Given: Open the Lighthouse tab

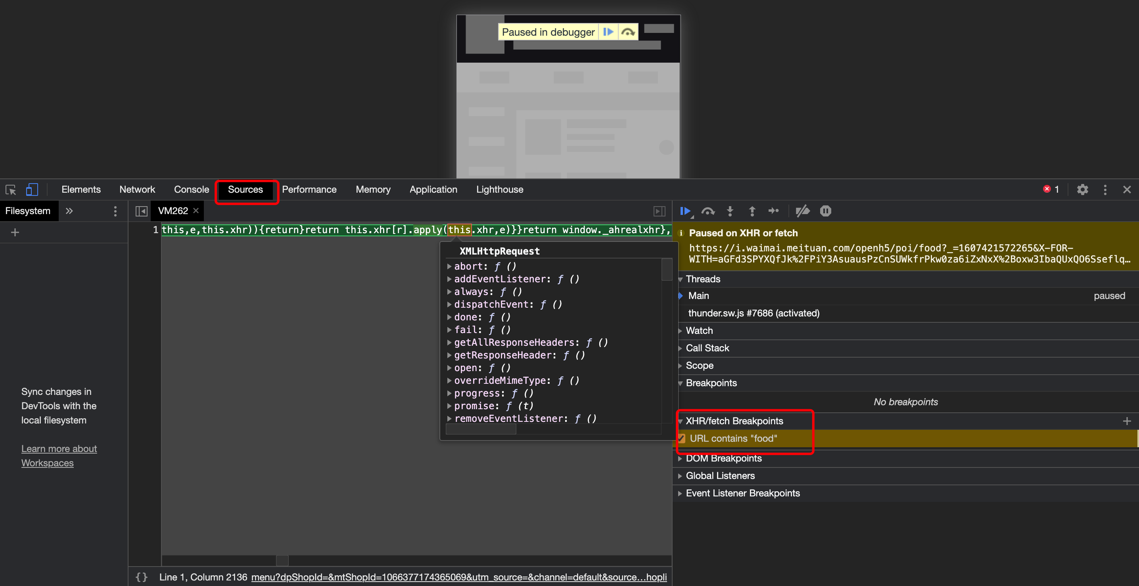Looking at the screenshot, I should click(500, 190).
